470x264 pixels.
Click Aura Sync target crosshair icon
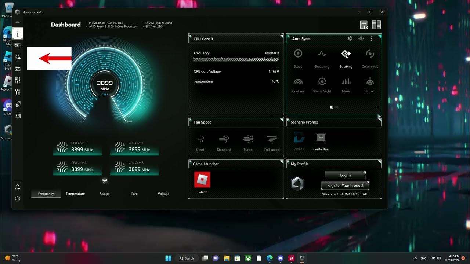(x=361, y=38)
